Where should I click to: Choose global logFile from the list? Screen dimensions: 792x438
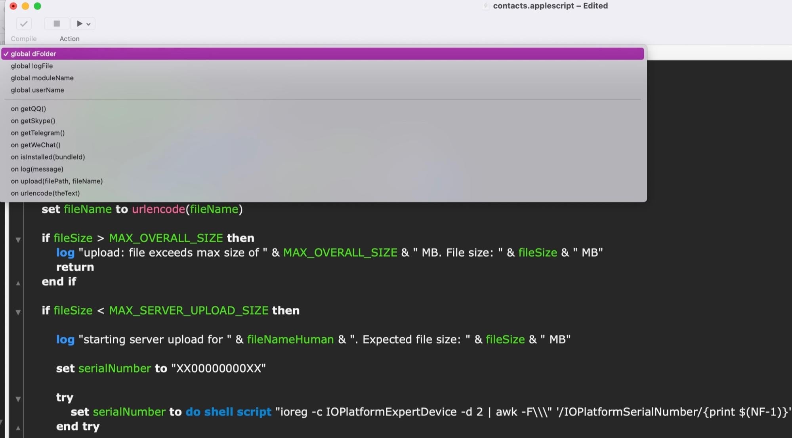[x=32, y=66]
